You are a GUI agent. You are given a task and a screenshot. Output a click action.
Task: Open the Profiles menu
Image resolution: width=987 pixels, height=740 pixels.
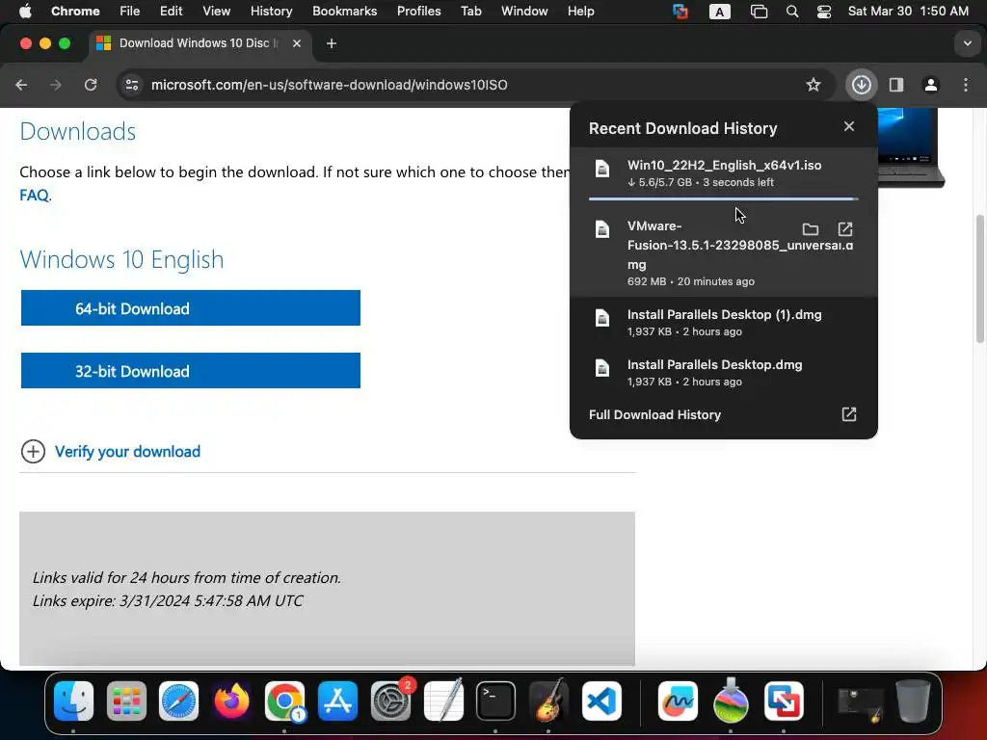pyautogui.click(x=418, y=12)
